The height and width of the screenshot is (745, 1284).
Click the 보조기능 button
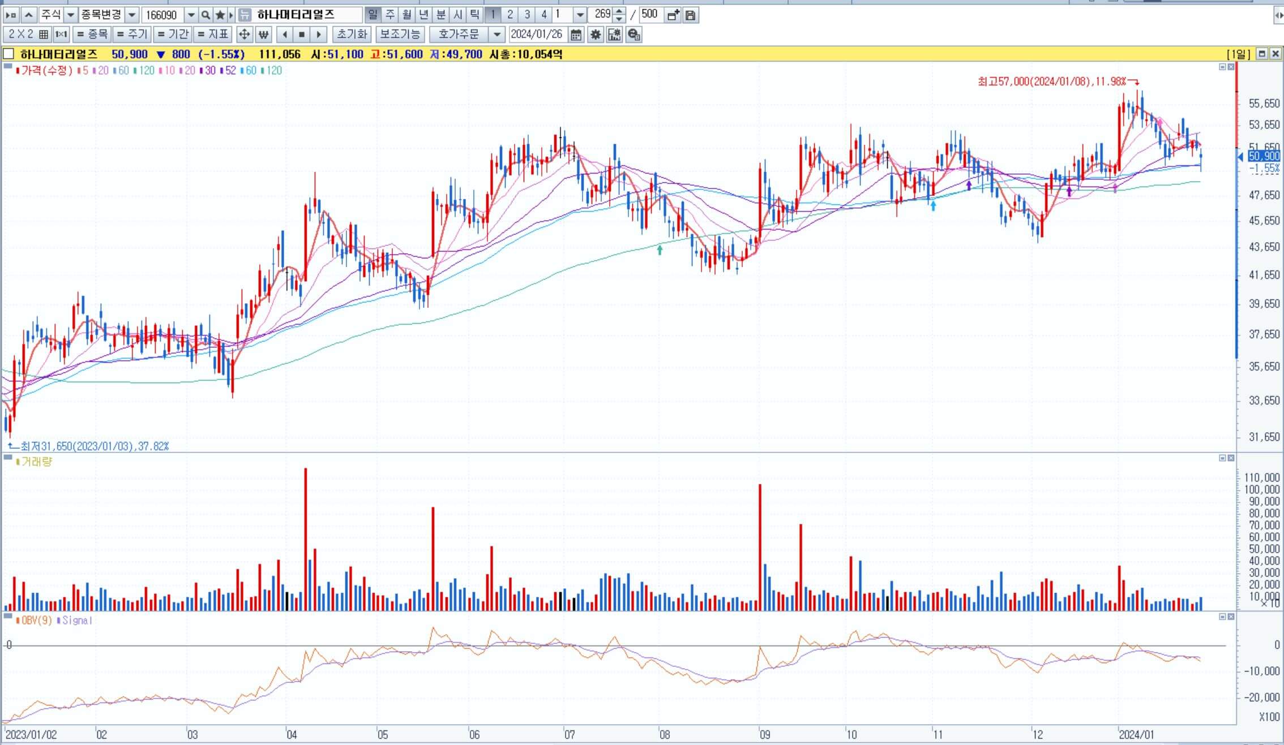400,35
